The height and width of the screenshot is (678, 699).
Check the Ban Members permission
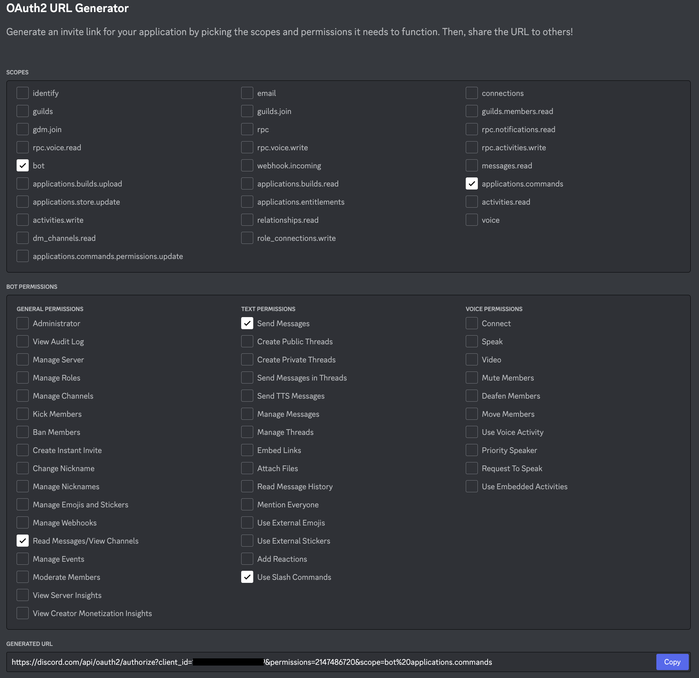tap(23, 432)
